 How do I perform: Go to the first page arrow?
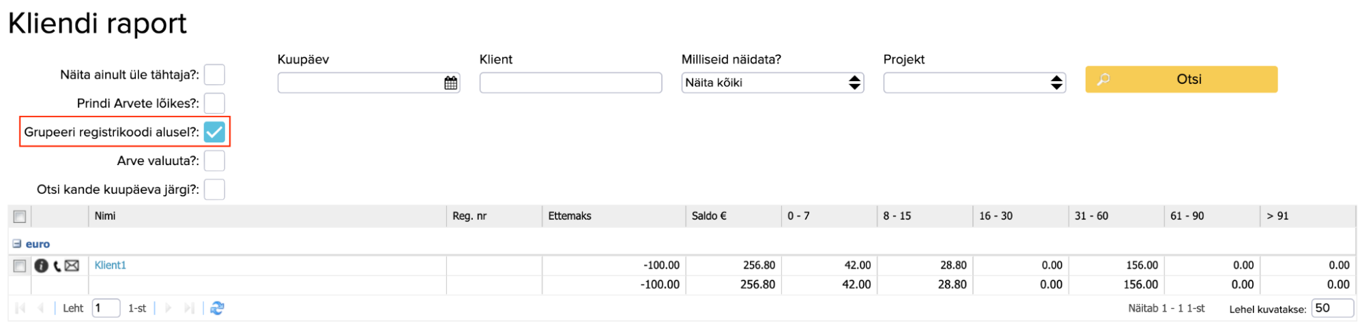coord(20,308)
